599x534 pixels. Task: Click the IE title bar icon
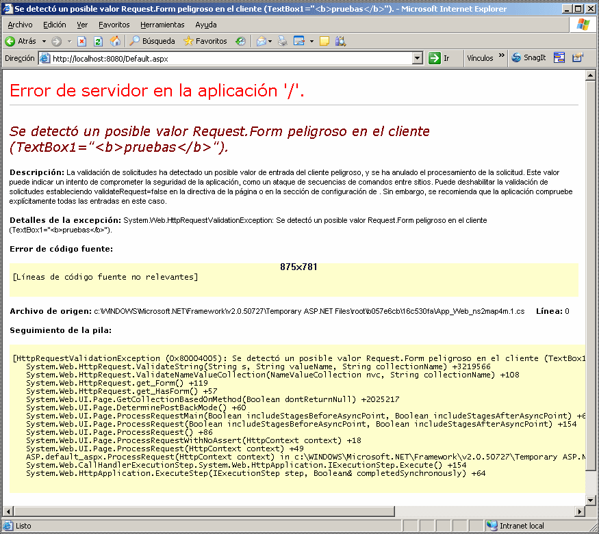8,8
